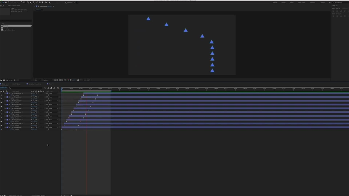The image size is (349, 196).
Task: Switch to the Comp 2 timeline tab
Action: click(x=51, y=84)
